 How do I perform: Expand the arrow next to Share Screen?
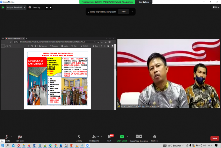pyautogui.click(x=127, y=136)
